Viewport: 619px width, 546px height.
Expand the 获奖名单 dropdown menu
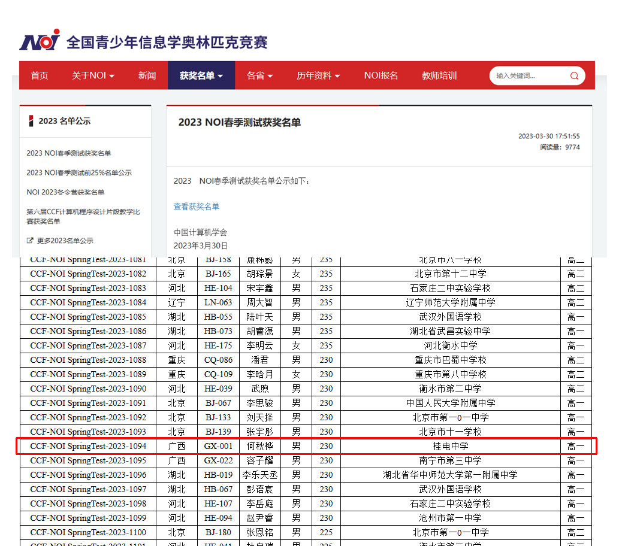click(201, 75)
